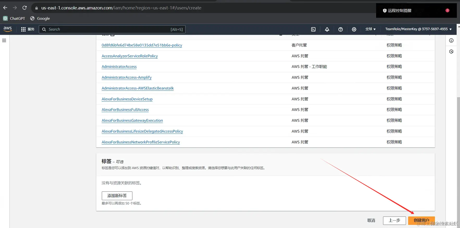Click the page vertical scrollbar thumb
The height and width of the screenshot is (228, 460).
[x=458, y=162]
